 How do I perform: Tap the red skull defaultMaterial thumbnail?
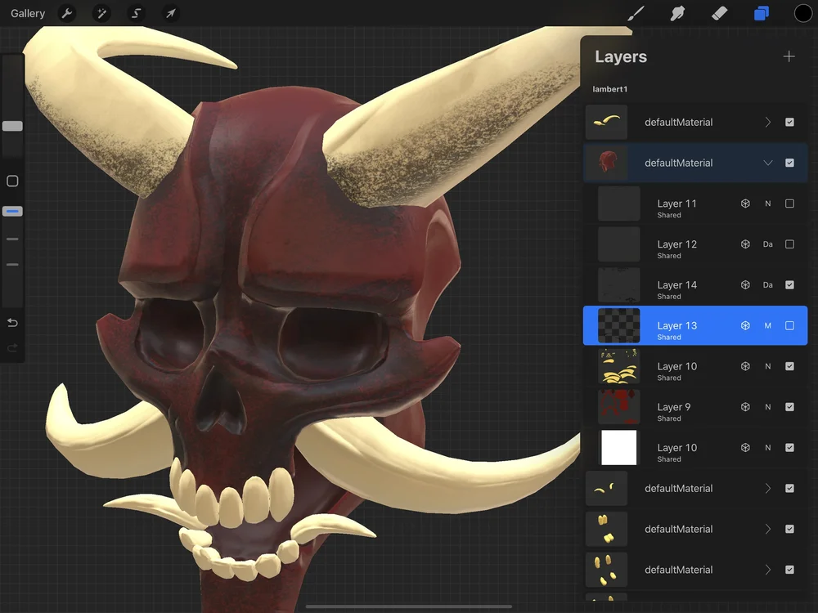606,163
